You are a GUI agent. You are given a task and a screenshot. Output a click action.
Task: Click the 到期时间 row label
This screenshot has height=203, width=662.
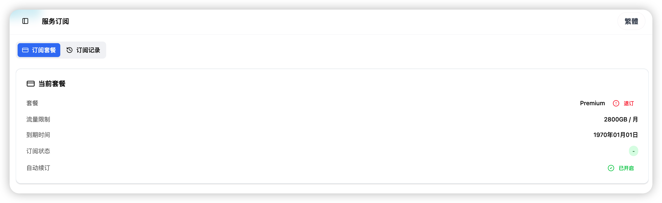[x=38, y=135]
